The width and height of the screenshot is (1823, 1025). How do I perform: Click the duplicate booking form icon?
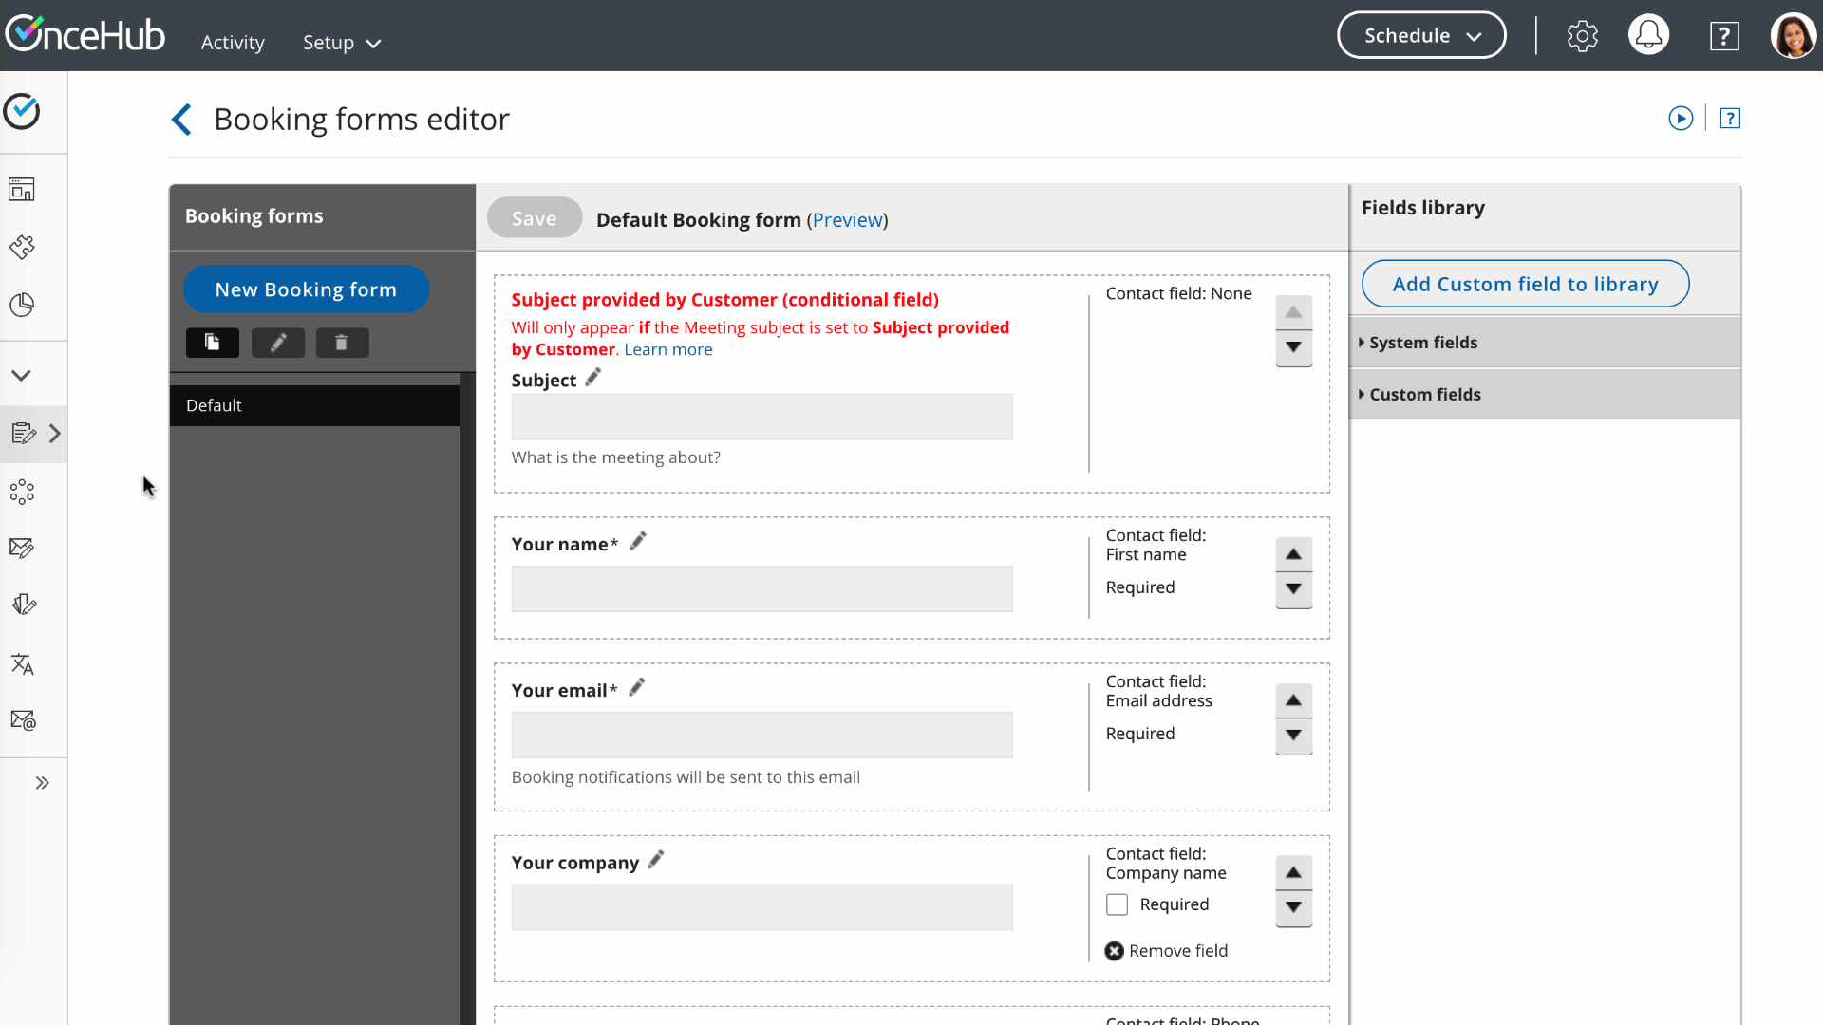[212, 343]
